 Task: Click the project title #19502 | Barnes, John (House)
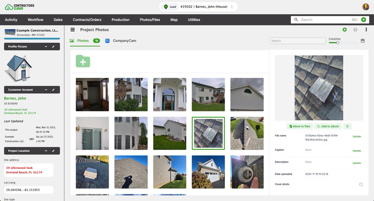(204, 7)
